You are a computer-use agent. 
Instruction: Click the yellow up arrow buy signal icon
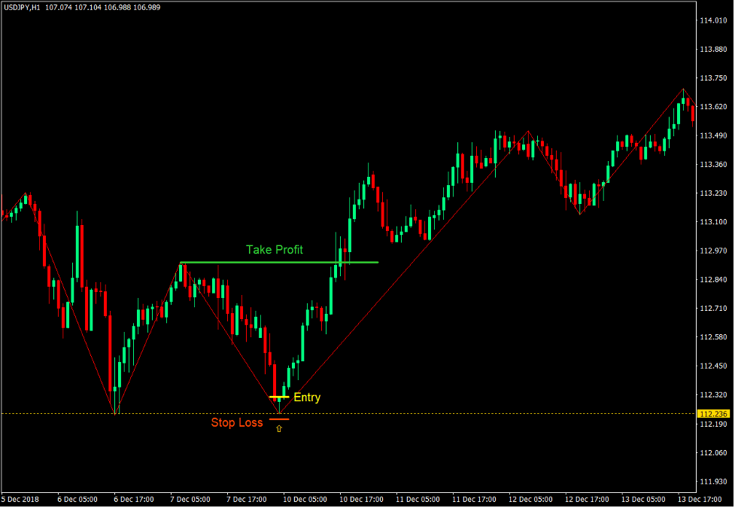pyautogui.click(x=279, y=428)
